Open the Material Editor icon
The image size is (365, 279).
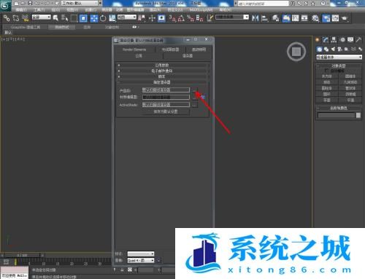coord(315,18)
